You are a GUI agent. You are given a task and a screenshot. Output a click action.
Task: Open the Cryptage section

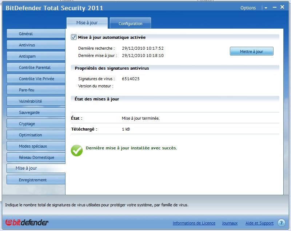tap(36, 124)
